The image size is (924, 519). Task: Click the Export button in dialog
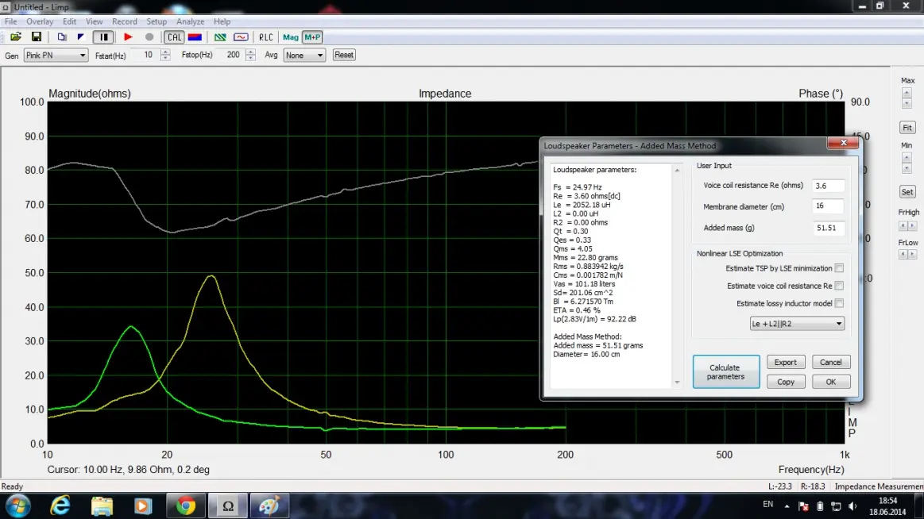786,362
